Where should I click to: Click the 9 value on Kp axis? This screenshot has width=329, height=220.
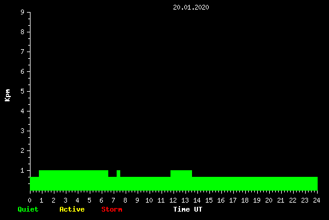point(23,12)
